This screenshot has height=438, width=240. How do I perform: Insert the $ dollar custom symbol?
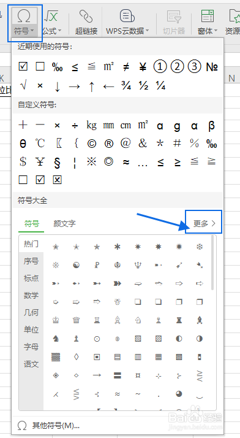(23, 161)
